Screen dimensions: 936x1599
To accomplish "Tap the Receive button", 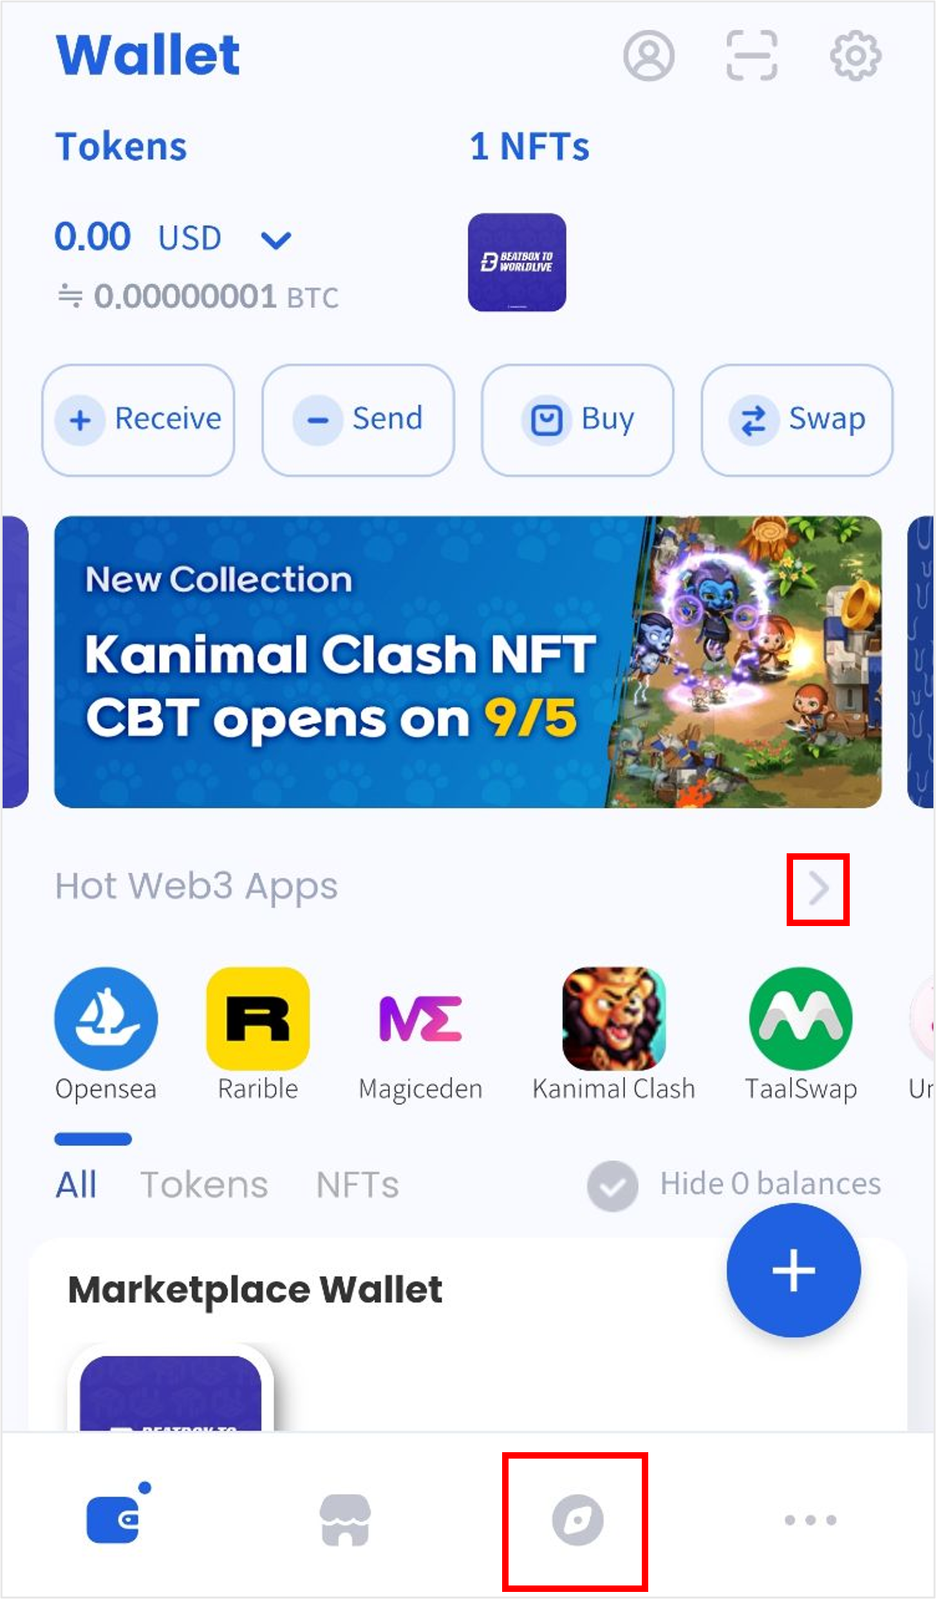I will (x=138, y=420).
